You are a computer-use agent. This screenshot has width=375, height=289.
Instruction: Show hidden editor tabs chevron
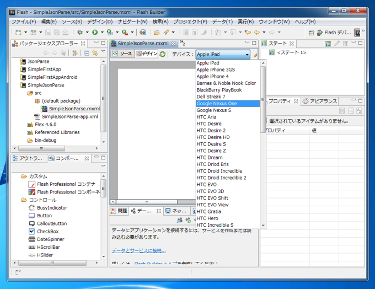pyautogui.click(x=183, y=43)
